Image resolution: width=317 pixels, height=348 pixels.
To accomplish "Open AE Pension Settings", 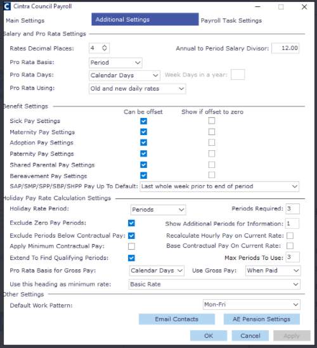I will point(262,319).
